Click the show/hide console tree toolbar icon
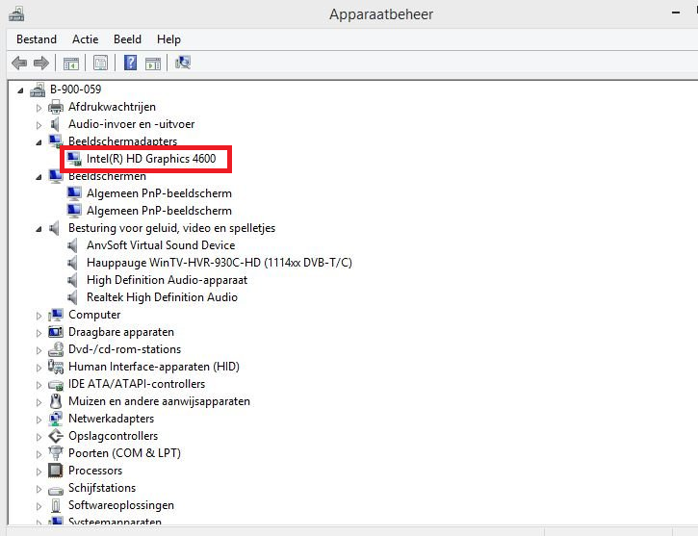The image size is (698, 536). pyautogui.click(x=71, y=64)
